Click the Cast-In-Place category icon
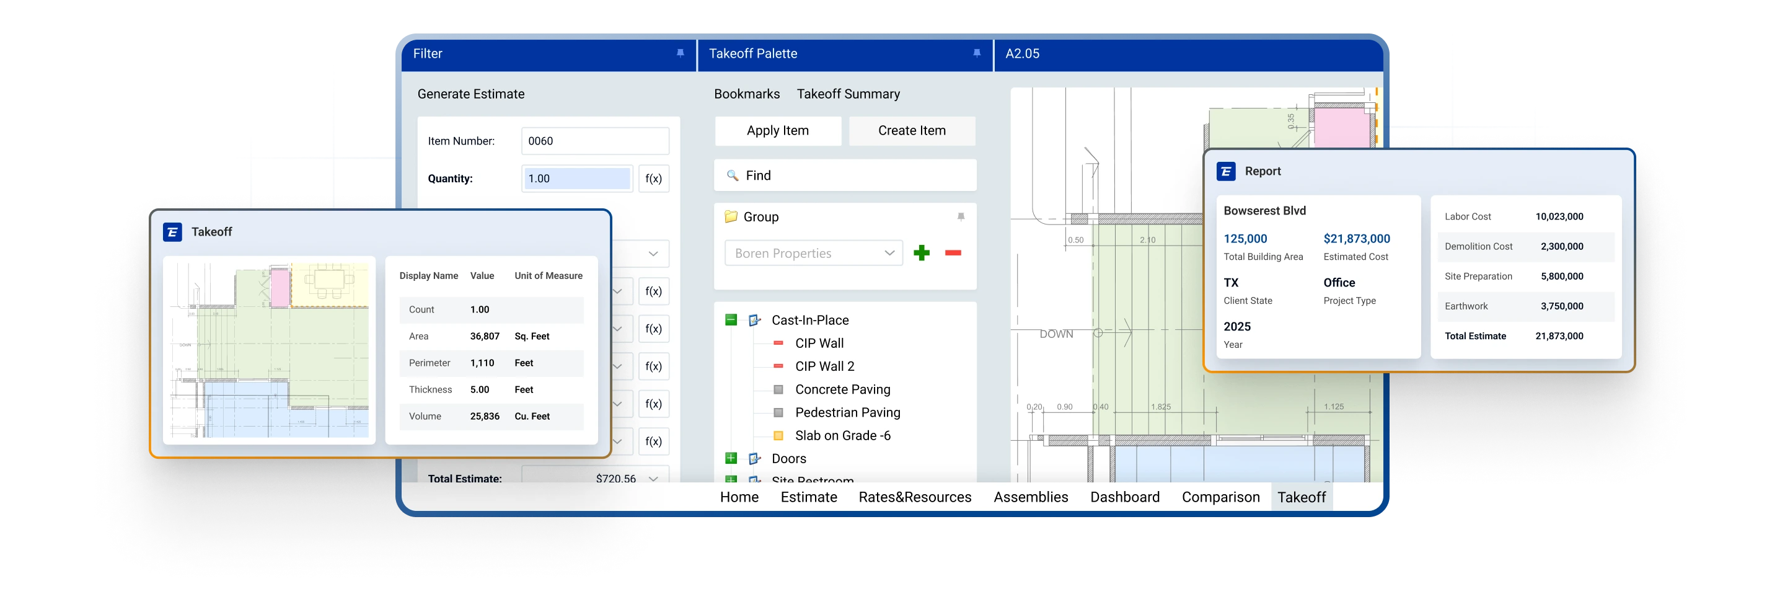The height and width of the screenshot is (594, 1785). [755, 320]
